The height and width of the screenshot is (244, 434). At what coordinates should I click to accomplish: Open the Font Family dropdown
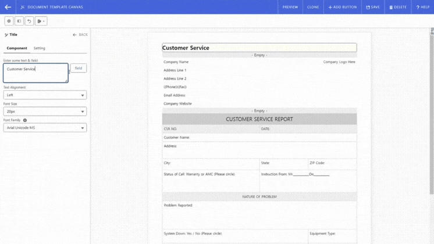pos(45,128)
